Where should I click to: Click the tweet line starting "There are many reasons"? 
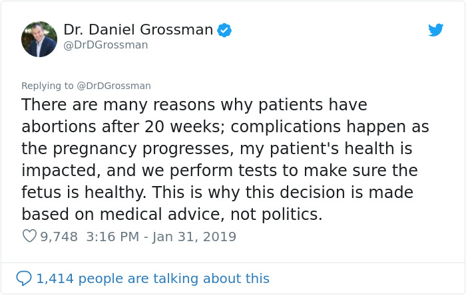pos(194,105)
